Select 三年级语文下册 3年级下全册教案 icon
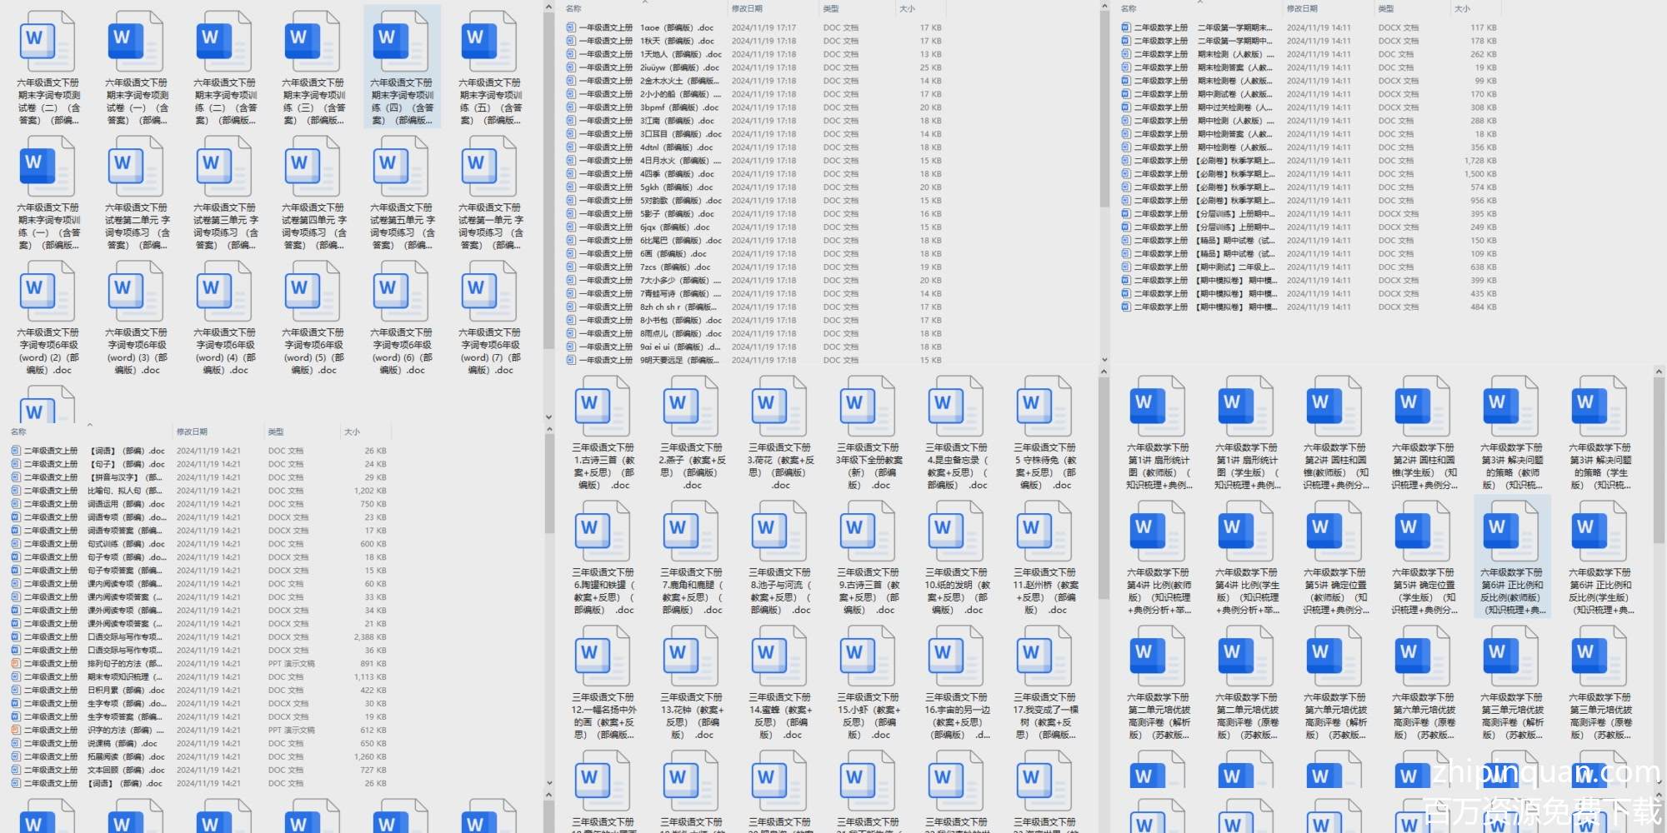Screen dimensions: 1667x833 [868, 406]
